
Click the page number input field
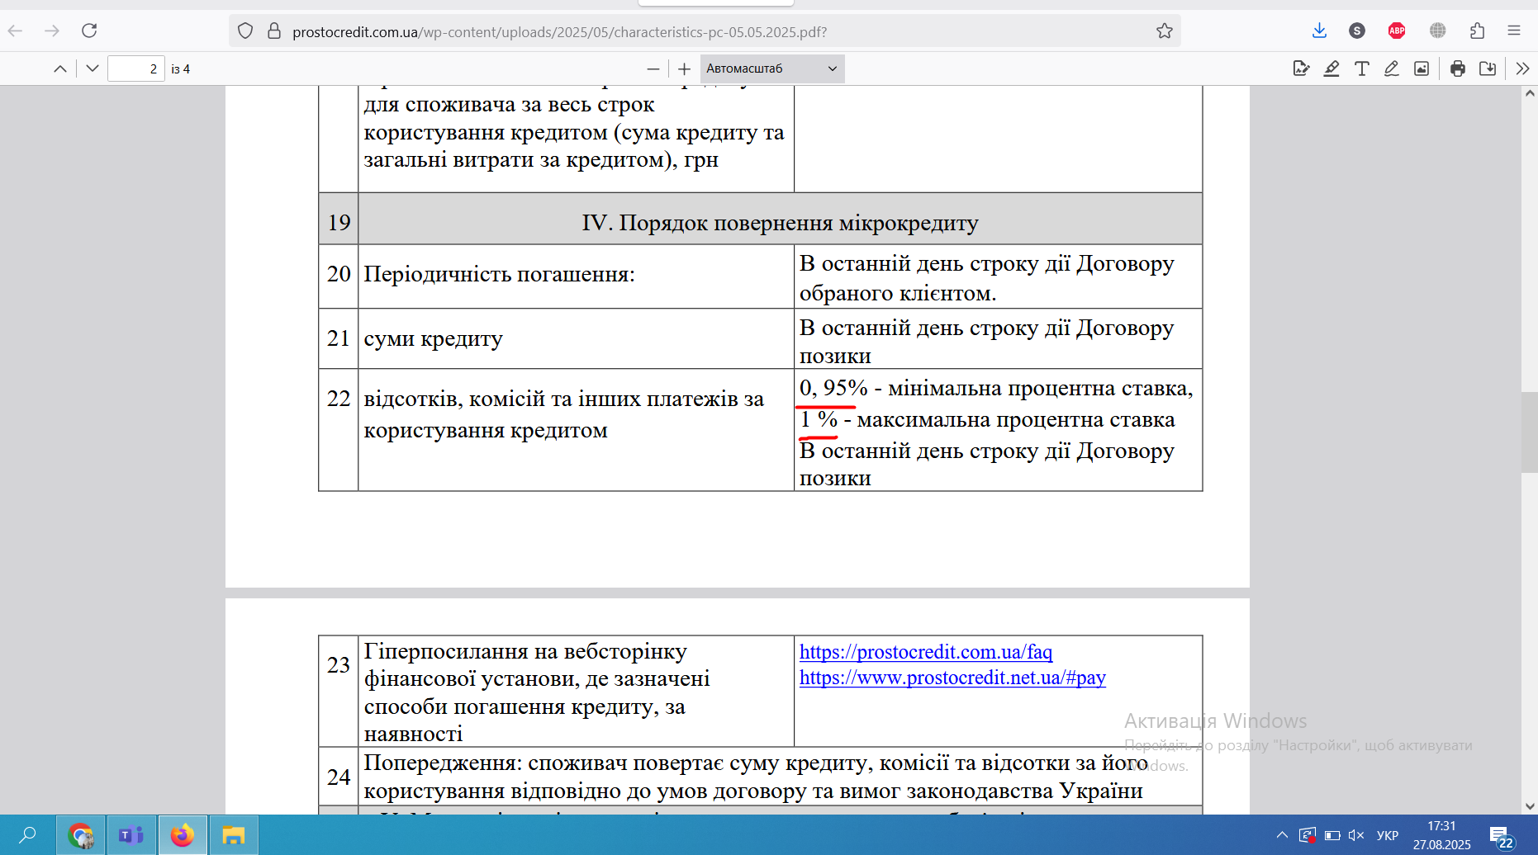[136, 68]
